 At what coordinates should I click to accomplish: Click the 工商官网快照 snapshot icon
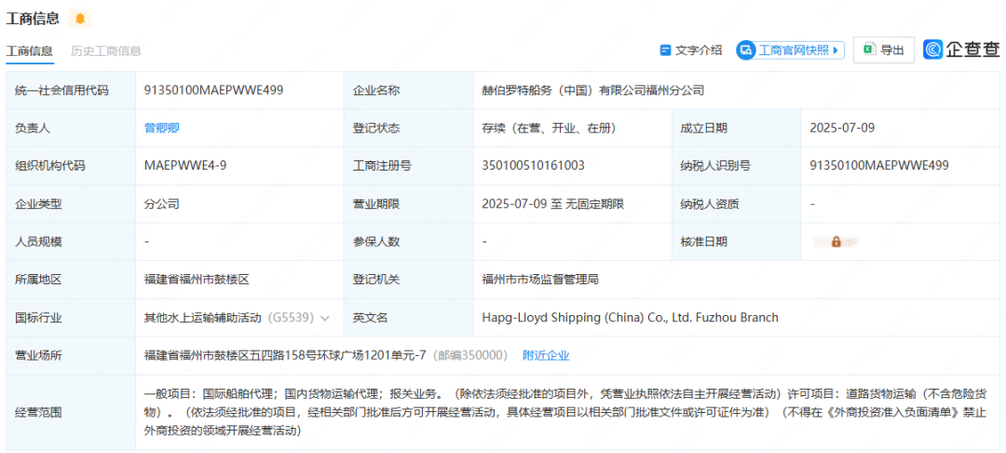(745, 50)
